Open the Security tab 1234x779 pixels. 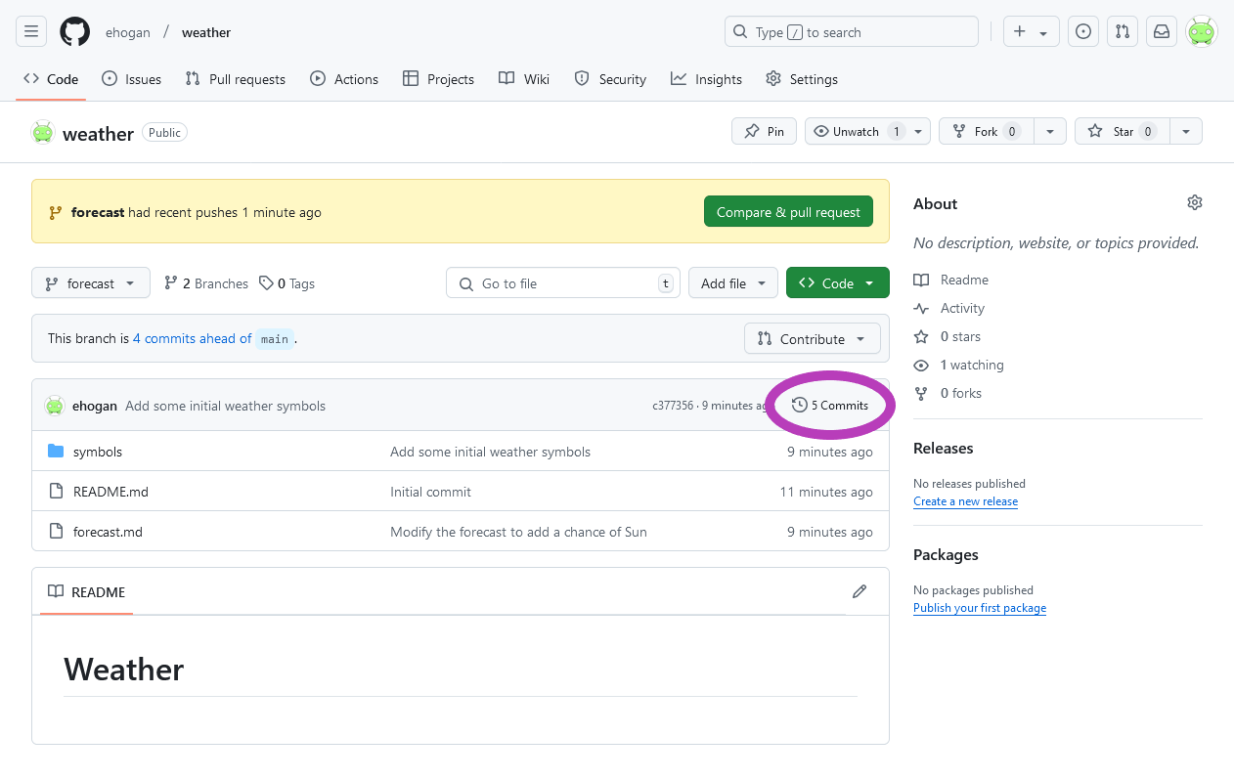[610, 79]
